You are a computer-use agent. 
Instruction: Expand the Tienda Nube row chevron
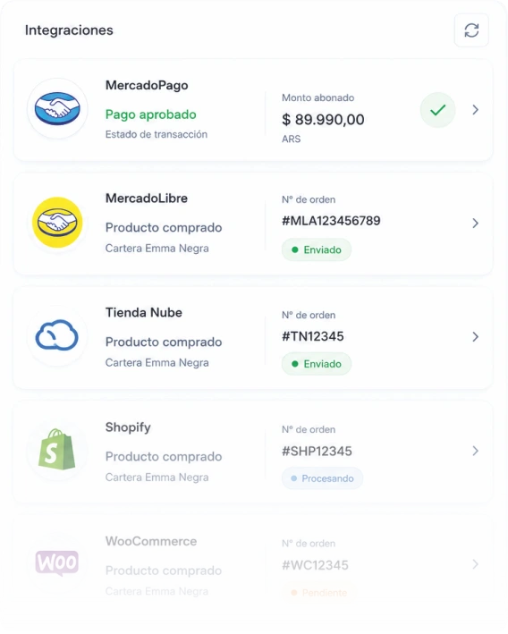pyautogui.click(x=476, y=337)
